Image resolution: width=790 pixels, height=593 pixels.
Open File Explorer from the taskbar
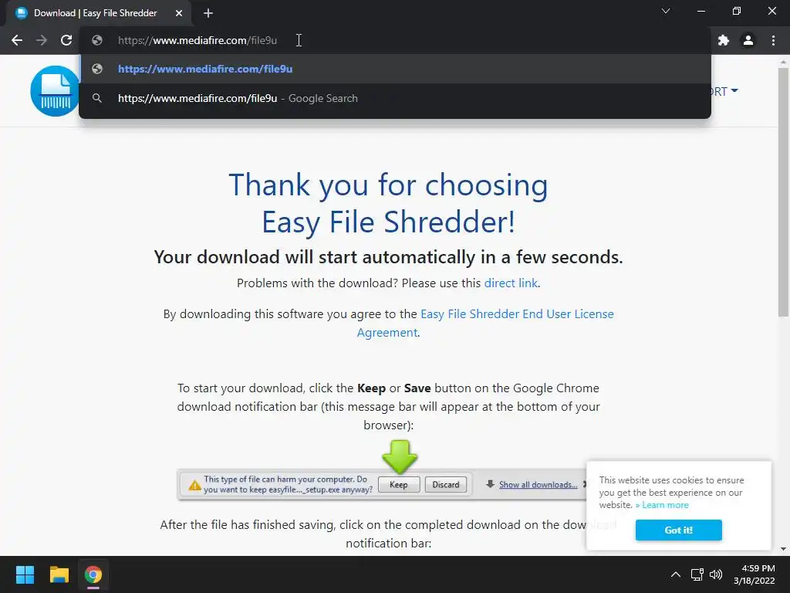tap(59, 574)
